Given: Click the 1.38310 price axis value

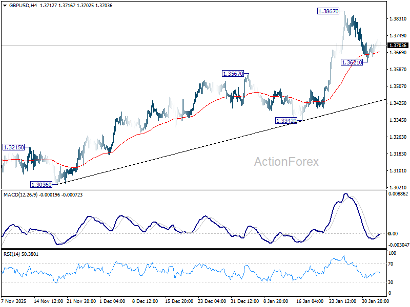Looking at the screenshot, I should click(x=398, y=19).
